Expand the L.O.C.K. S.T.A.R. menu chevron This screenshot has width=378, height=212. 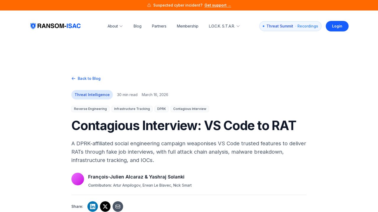click(x=238, y=26)
